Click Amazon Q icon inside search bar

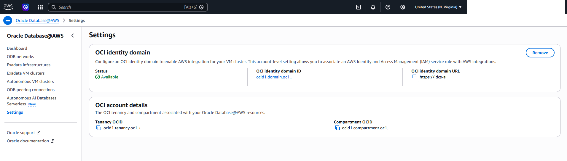pyautogui.click(x=202, y=7)
